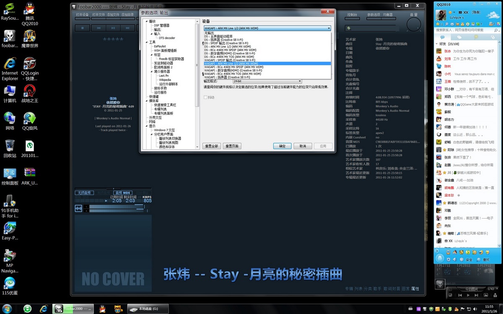Click the Internet Explorer taskbar icon
The width and height of the screenshot is (503, 314).
point(44,309)
